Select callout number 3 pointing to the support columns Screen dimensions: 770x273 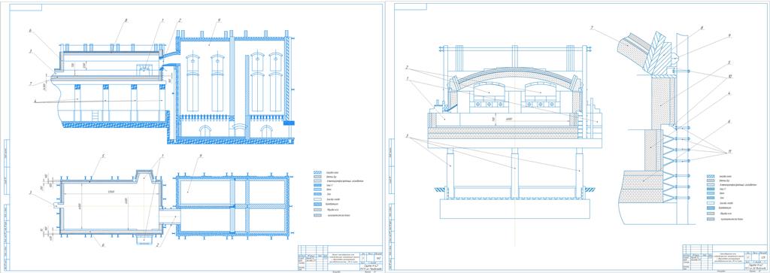coord(408,137)
